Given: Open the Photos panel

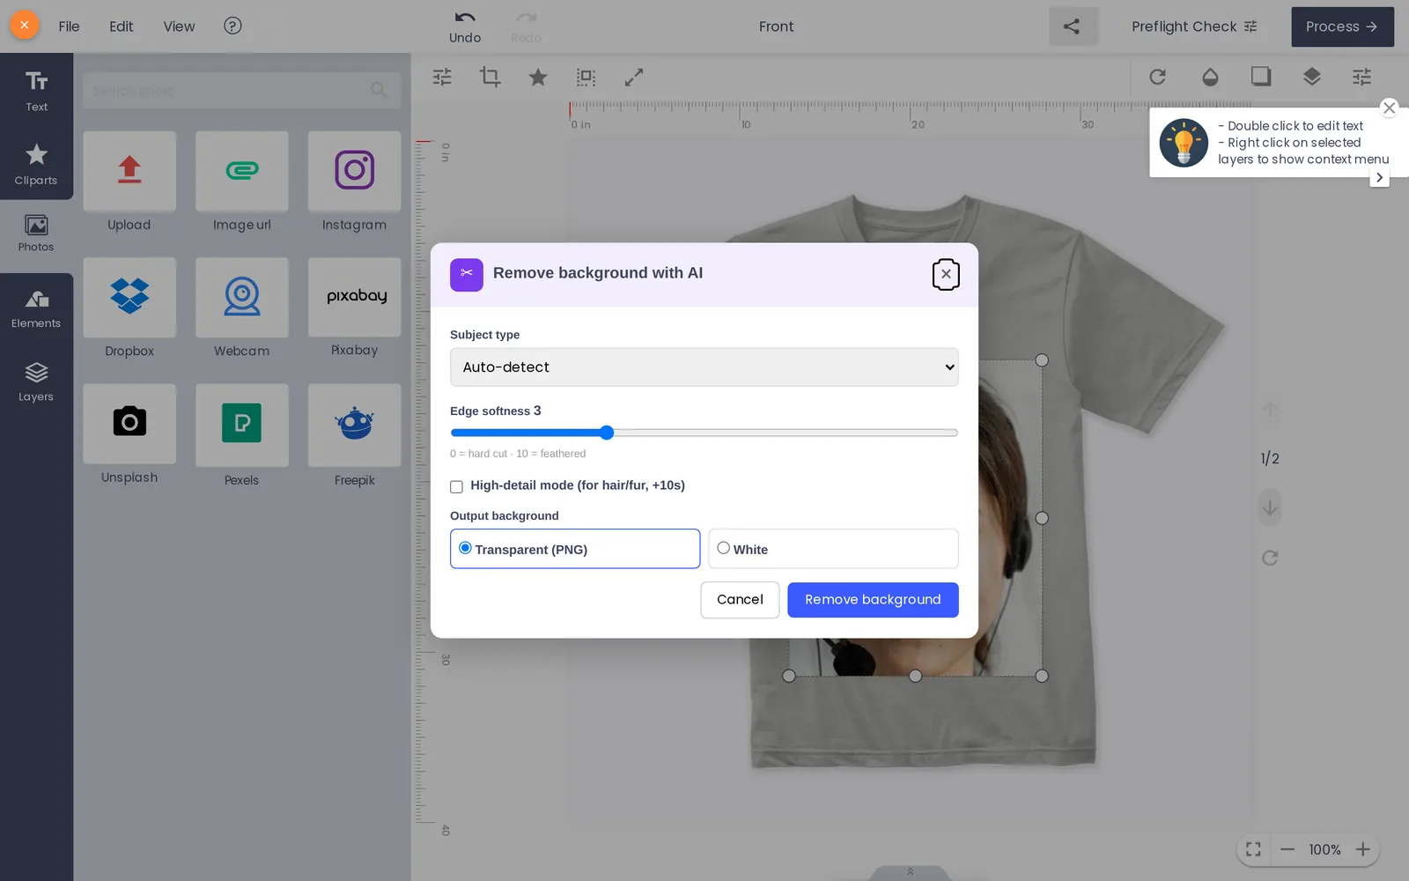Looking at the screenshot, I should pos(36,234).
